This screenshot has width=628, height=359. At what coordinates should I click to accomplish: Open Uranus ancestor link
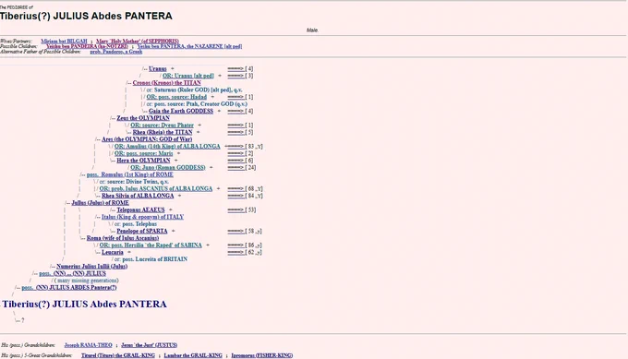pyautogui.click(x=157, y=69)
